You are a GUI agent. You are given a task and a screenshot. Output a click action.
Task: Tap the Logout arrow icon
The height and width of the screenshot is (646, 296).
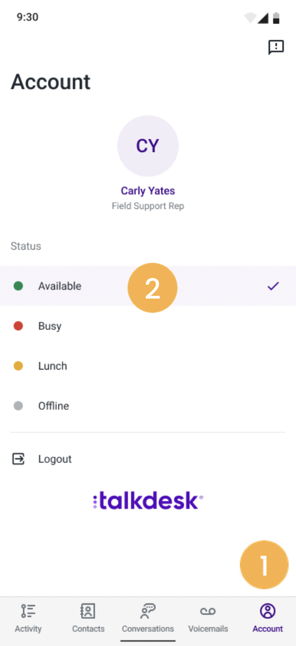18,459
